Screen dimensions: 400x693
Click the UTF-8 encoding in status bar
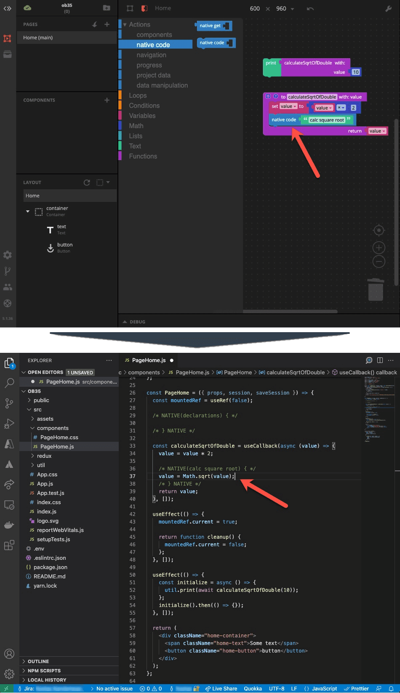point(277,689)
